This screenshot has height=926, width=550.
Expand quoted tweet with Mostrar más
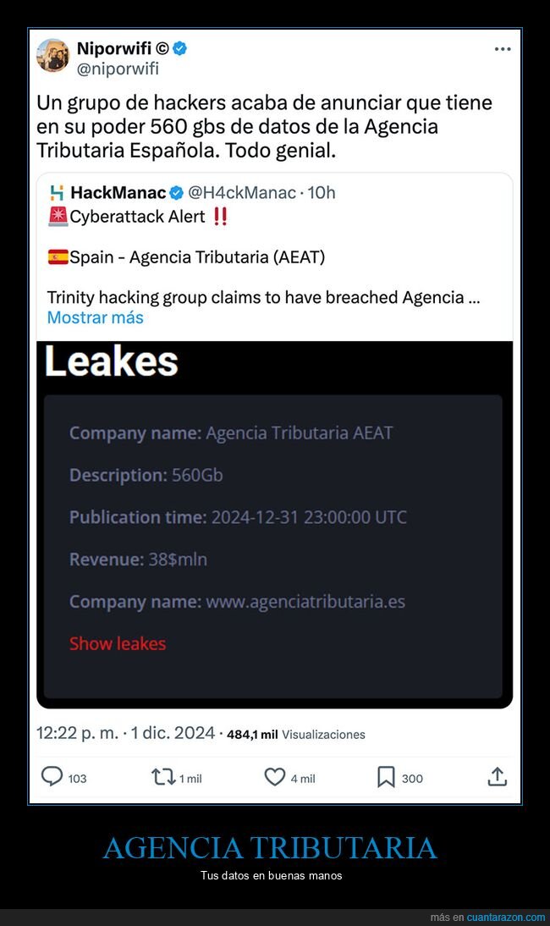click(95, 317)
